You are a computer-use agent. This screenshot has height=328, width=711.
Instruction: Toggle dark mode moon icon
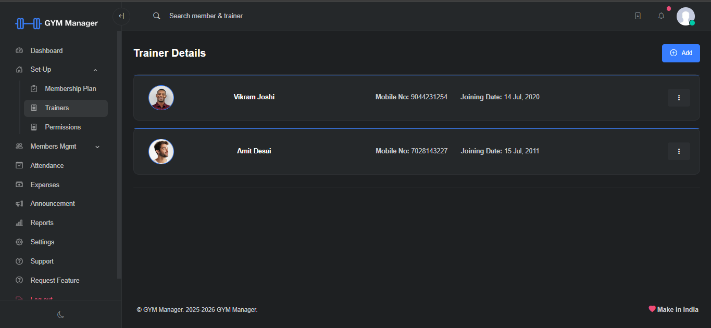point(60,314)
